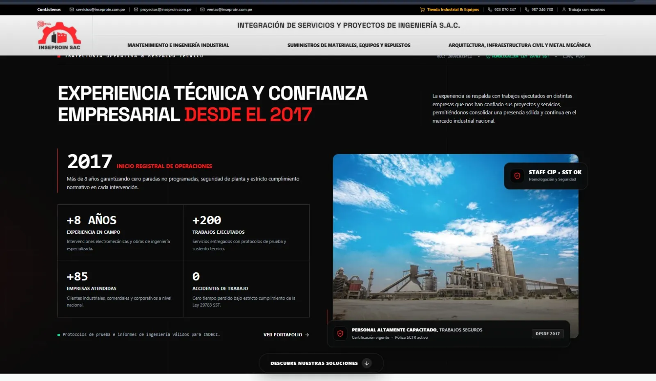This screenshot has width=656, height=381.
Task: Click DESCUBRE NUESTRAS SOLUCIONES button
Action: coord(321,363)
